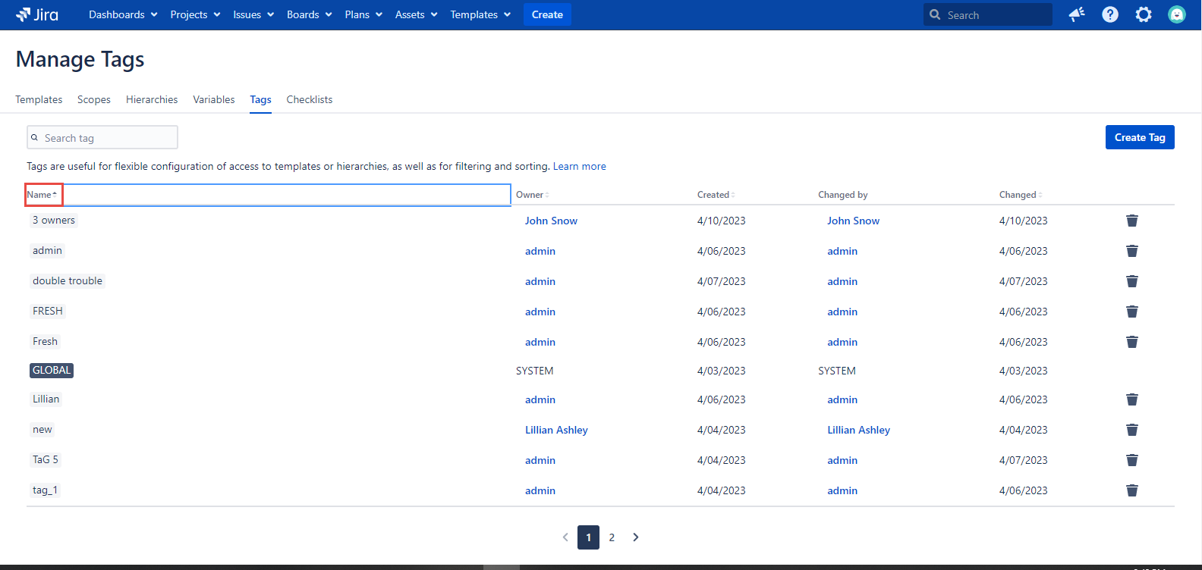1202x570 pixels.
Task: Delete the 'new' tag
Action: (1132, 430)
